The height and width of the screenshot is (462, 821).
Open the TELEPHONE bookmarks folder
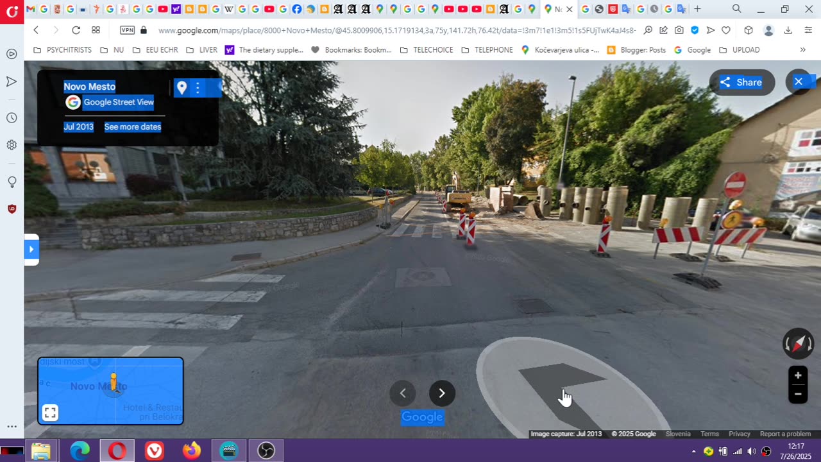487,49
